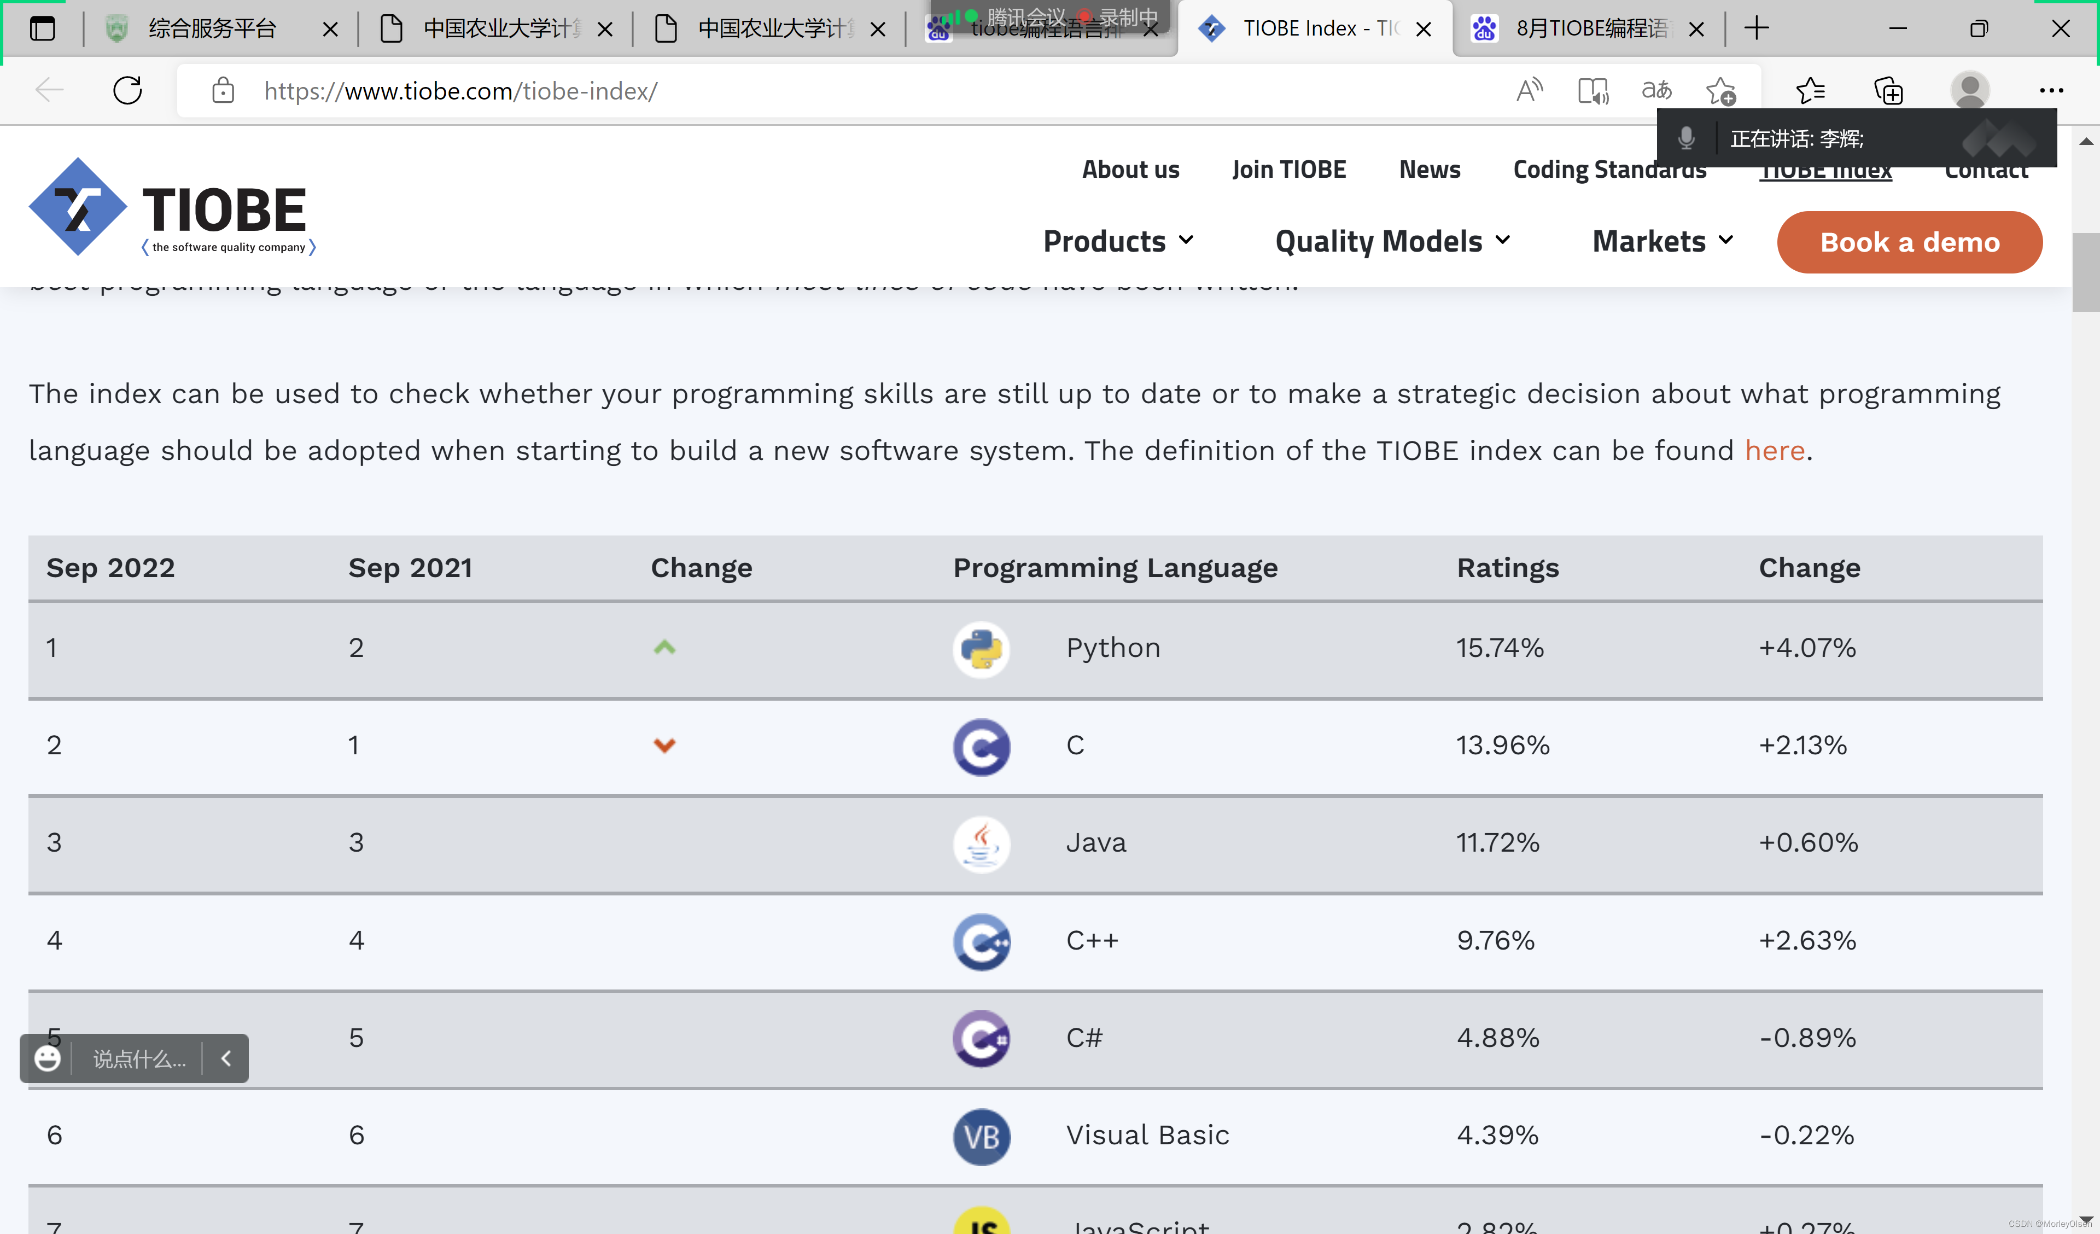Viewport: 2100px width, 1234px height.
Task: Toggle the vertical tabs button
Action: pyautogui.click(x=43, y=29)
